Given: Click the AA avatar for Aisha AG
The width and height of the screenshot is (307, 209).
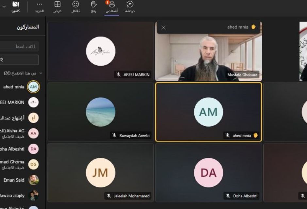Looking at the screenshot, I should [33, 133].
